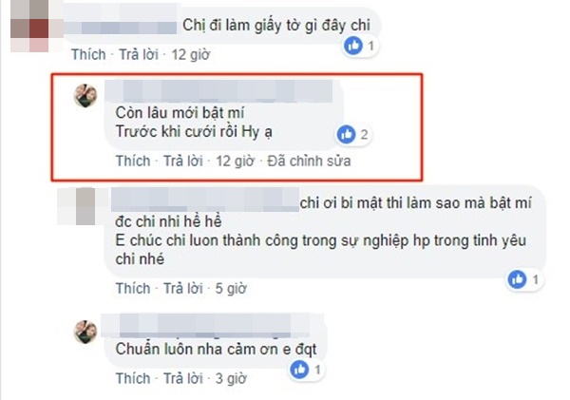Viewport: 570px width, 400px height.
Task: Click the '12 giờ' timestamp in the red-boxed comment
Action: (x=235, y=162)
